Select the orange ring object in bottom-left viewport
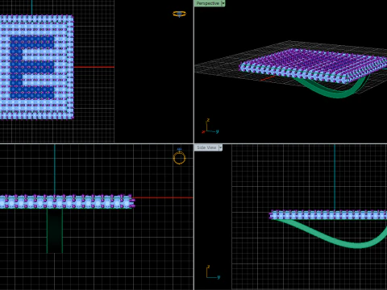The width and height of the screenshot is (387, 290). tap(179, 157)
